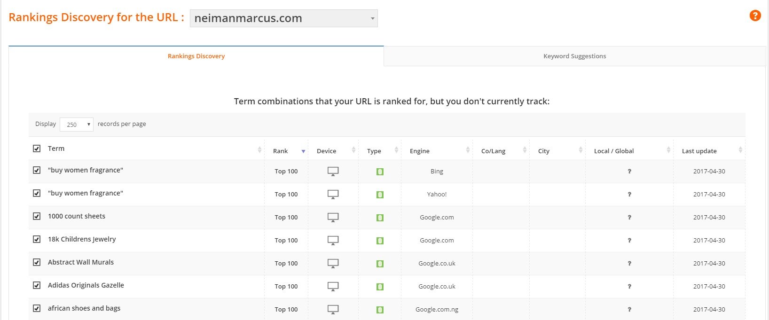
Task: Click Google.com in 1000 count sheets row
Action: tap(437, 218)
